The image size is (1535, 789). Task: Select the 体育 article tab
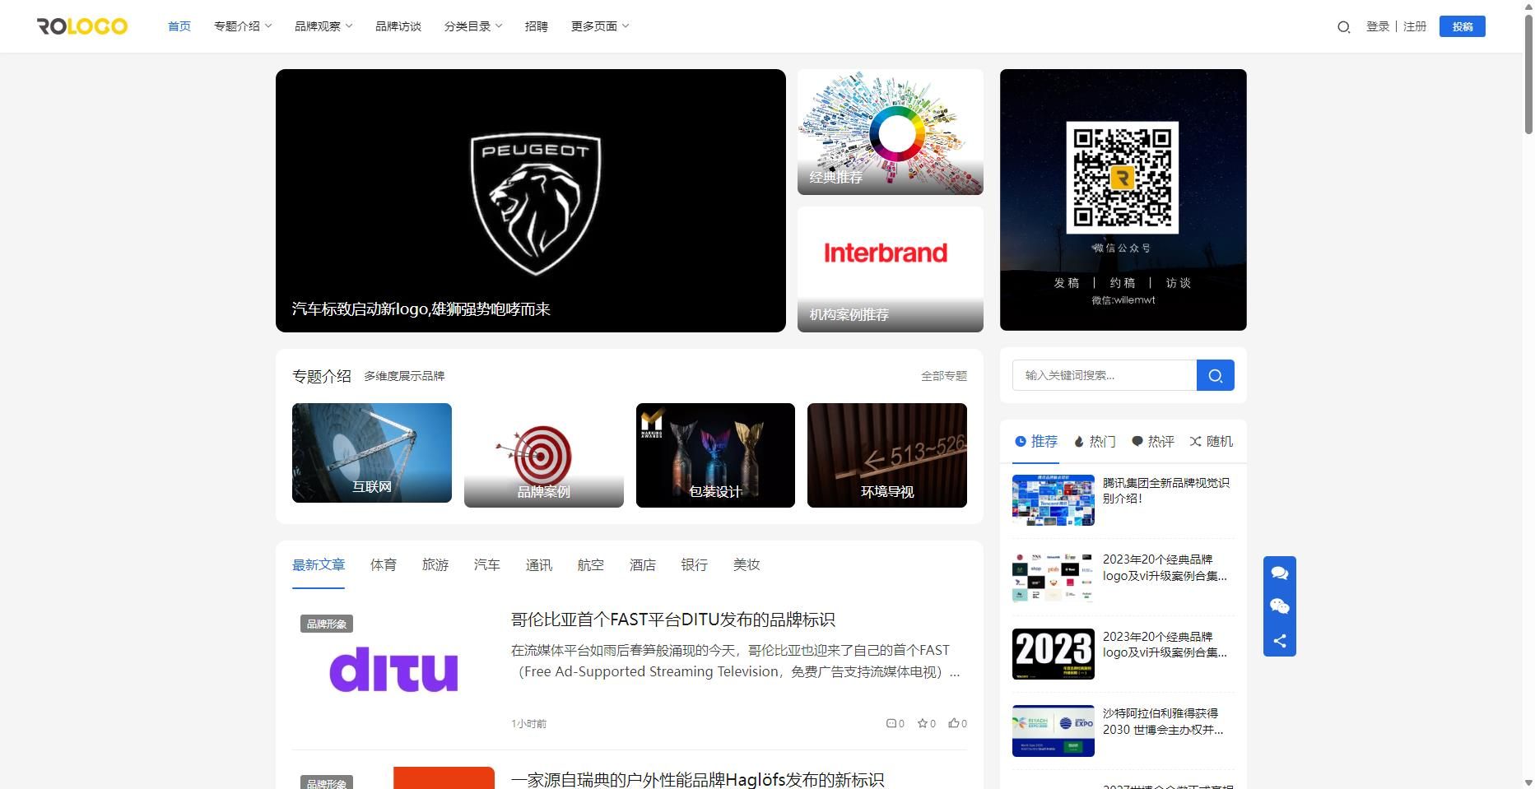tap(384, 565)
